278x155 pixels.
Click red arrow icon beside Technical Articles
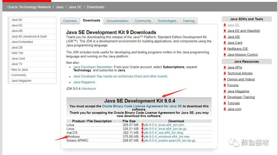point(225,73)
